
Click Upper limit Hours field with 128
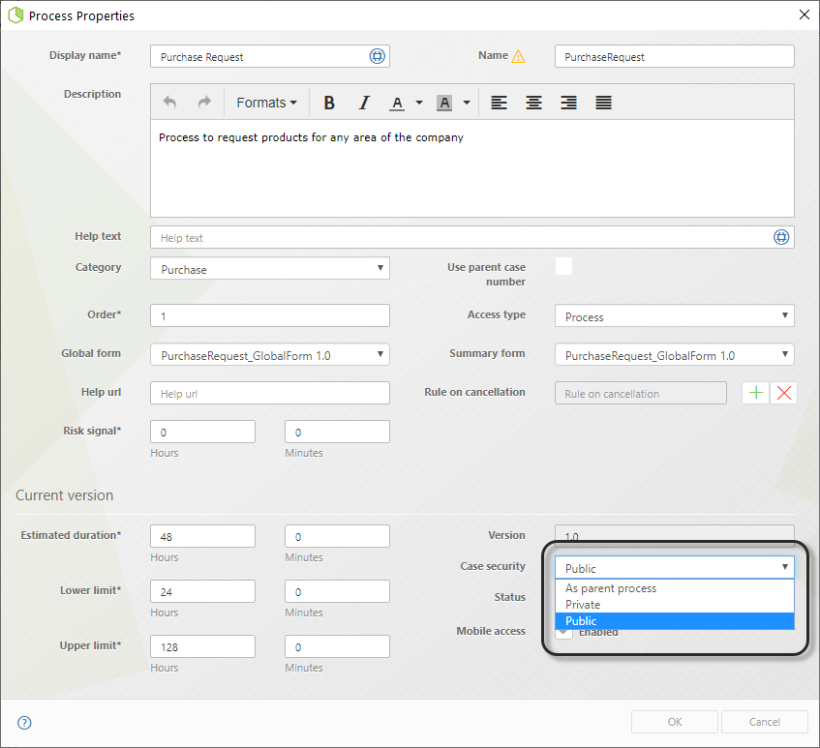coord(203,646)
